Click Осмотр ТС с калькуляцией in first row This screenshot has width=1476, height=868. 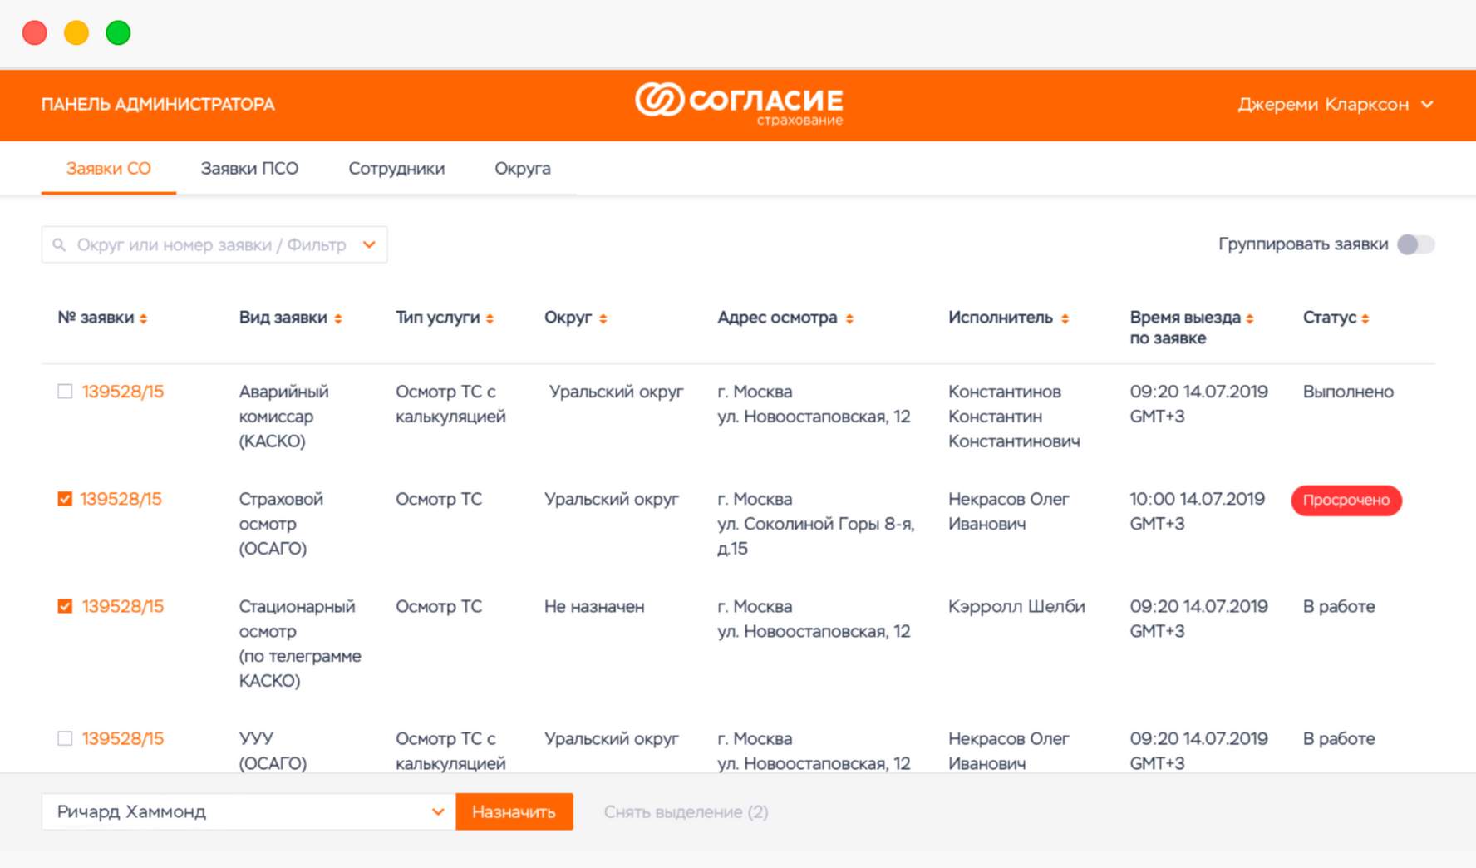450,403
